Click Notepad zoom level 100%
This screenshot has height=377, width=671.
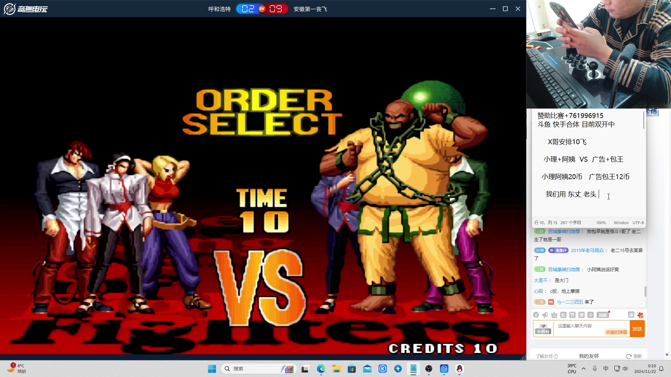click(x=601, y=223)
